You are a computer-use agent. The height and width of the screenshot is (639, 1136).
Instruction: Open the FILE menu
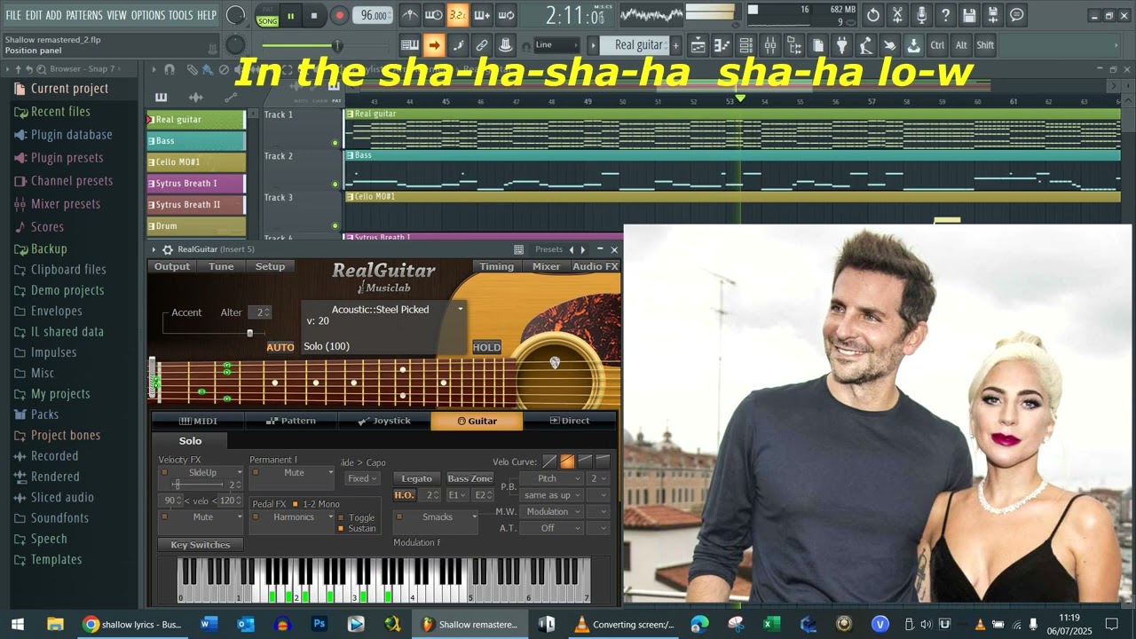click(x=13, y=15)
